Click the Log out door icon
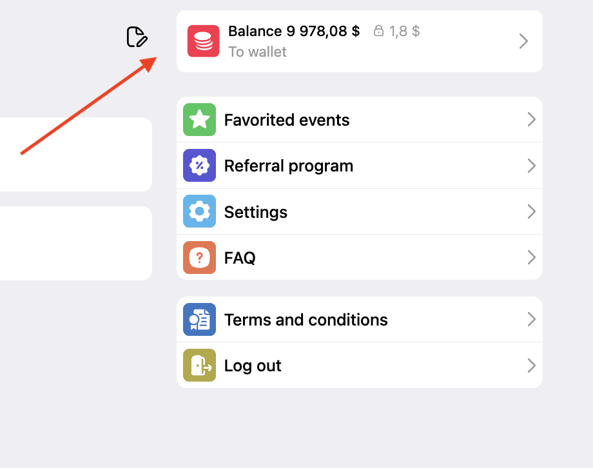 tap(199, 366)
